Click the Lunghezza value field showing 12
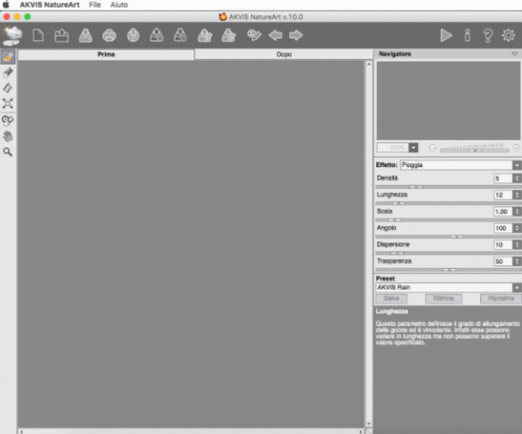Screen dimensions: 522x434 [503, 195]
